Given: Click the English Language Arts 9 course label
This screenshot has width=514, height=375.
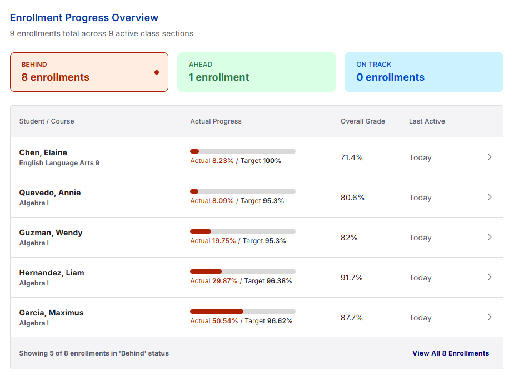Looking at the screenshot, I should pos(59,163).
